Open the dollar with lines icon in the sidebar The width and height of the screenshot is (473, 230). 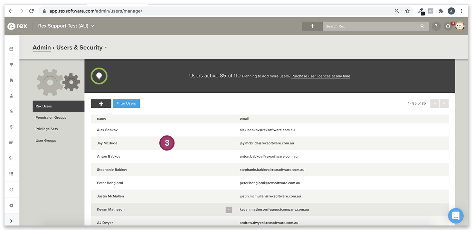point(11,158)
